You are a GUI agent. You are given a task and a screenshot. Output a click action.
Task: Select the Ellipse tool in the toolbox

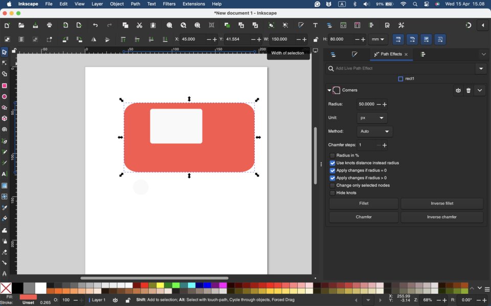[x=5, y=97]
